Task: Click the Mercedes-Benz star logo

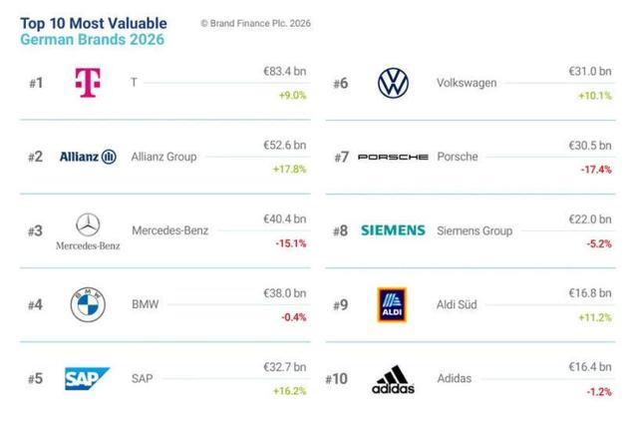Action: point(88,231)
